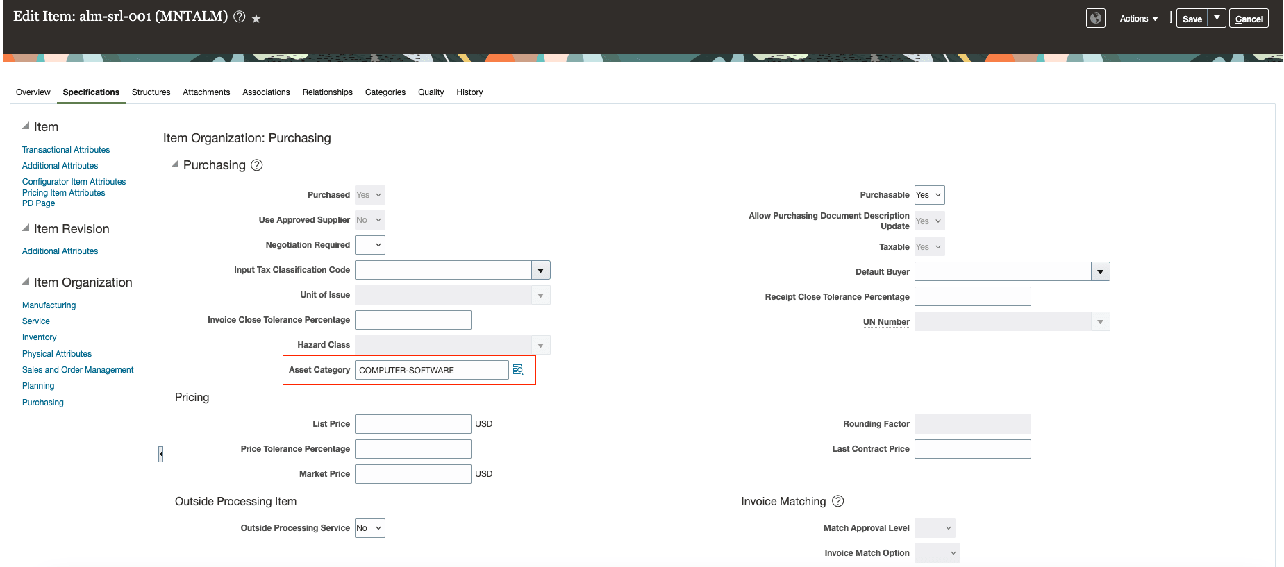Image resolution: width=1284 pixels, height=567 pixels.
Task: Open the Categories tab
Action: point(385,92)
